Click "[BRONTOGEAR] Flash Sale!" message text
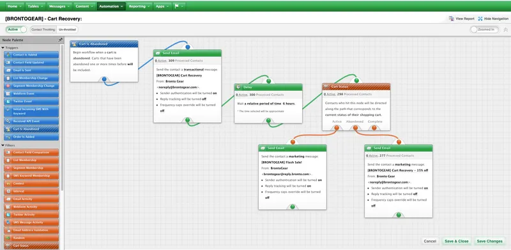 point(281,162)
